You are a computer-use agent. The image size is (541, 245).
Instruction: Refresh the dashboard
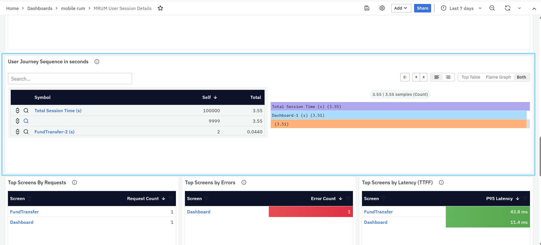click(508, 8)
